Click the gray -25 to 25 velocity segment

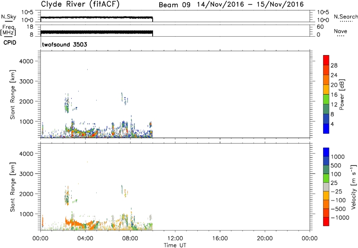coord(326,187)
